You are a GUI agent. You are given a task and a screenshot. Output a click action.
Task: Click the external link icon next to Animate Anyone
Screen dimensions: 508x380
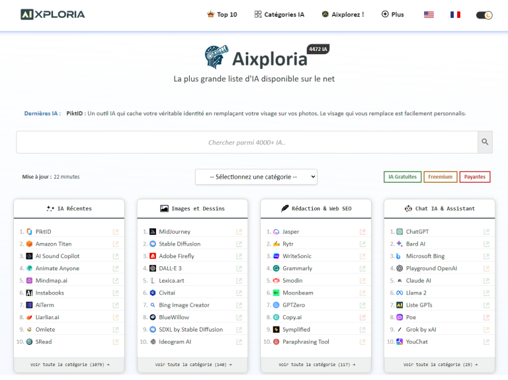click(x=116, y=269)
